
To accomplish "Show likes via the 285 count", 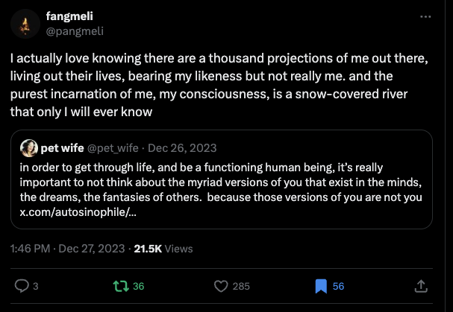I will [241, 286].
